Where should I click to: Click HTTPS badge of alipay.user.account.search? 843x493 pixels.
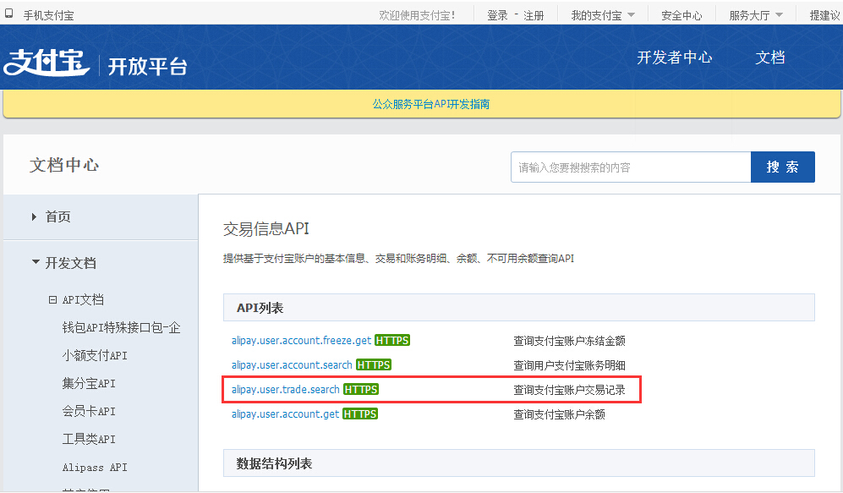[374, 365]
